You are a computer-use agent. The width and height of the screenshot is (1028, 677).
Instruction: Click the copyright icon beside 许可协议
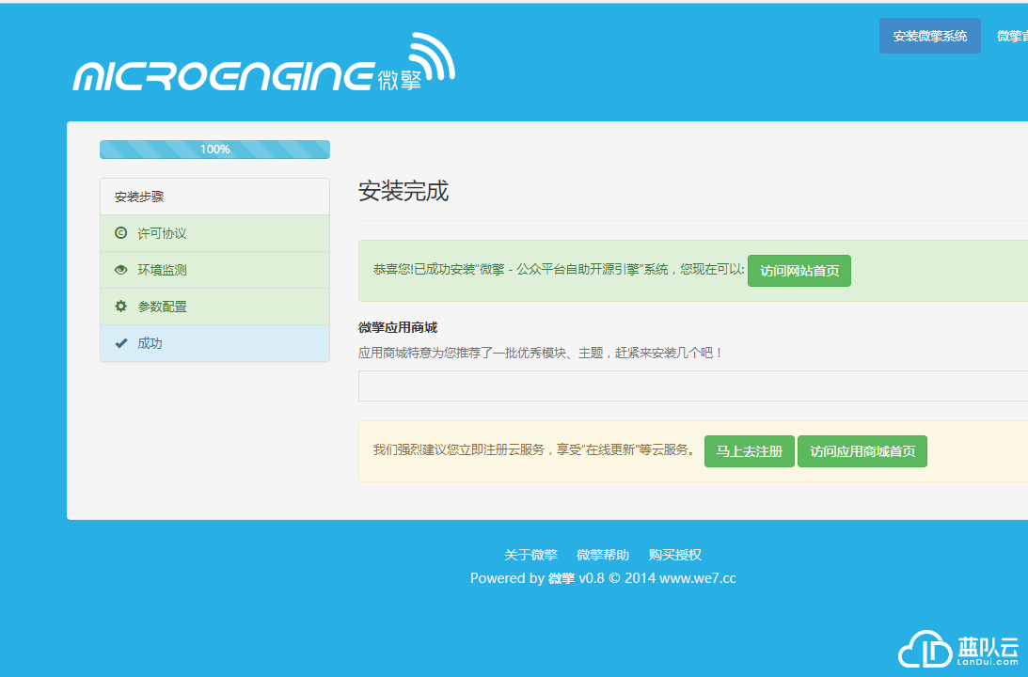point(120,233)
